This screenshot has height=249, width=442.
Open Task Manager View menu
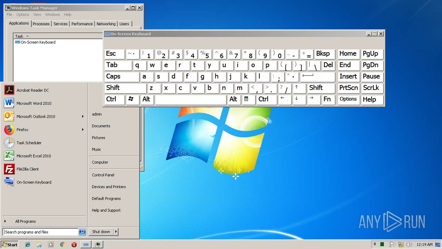point(37,15)
